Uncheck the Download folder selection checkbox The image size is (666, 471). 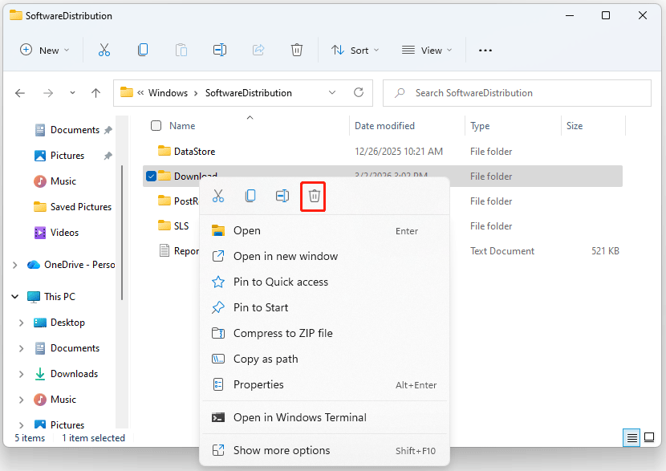click(151, 176)
